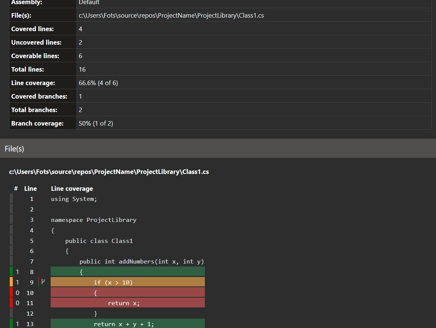Click the file path value in the File(s) row

pyautogui.click(x=171, y=15)
